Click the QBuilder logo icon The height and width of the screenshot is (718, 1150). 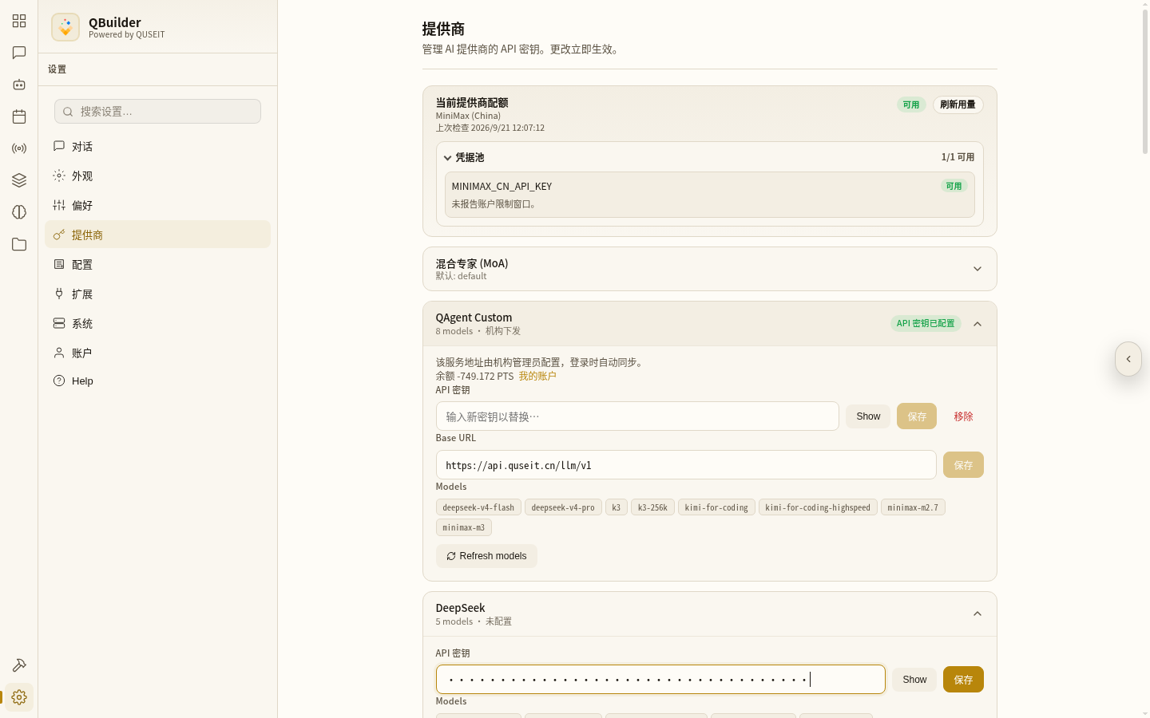tap(65, 27)
